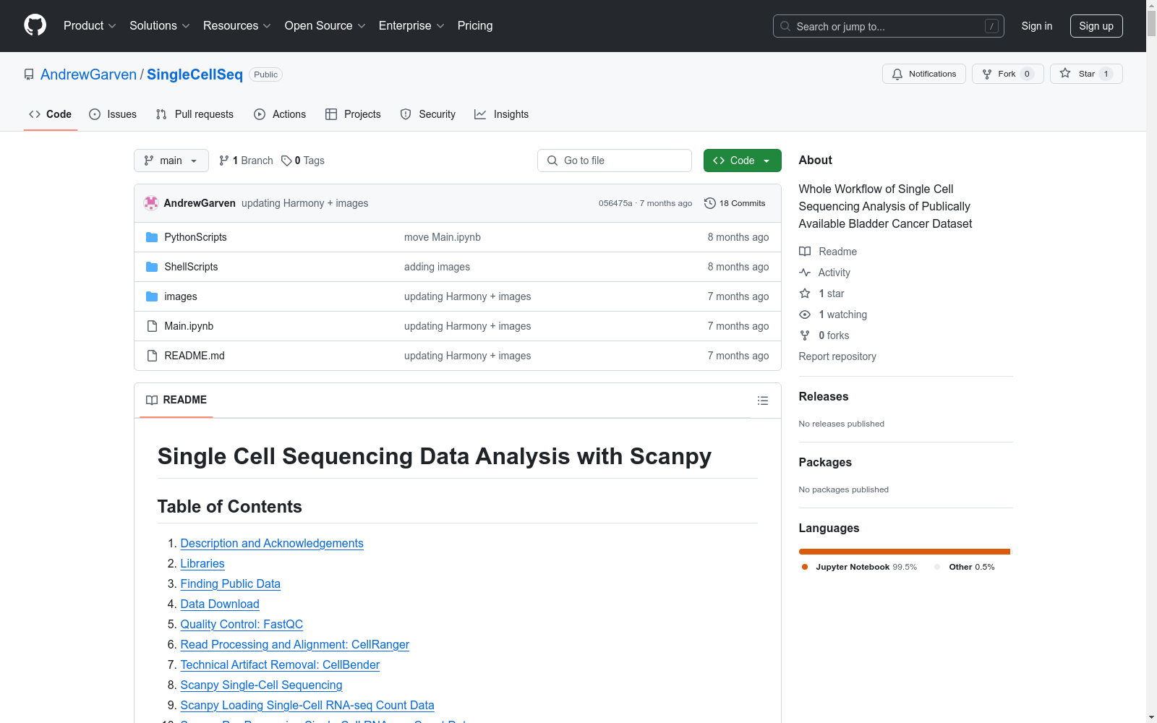View the 18 Commits history
The image size is (1157, 723).
click(x=735, y=203)
